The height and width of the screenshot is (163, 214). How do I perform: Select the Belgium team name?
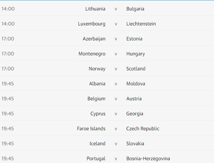coord(96,99)
